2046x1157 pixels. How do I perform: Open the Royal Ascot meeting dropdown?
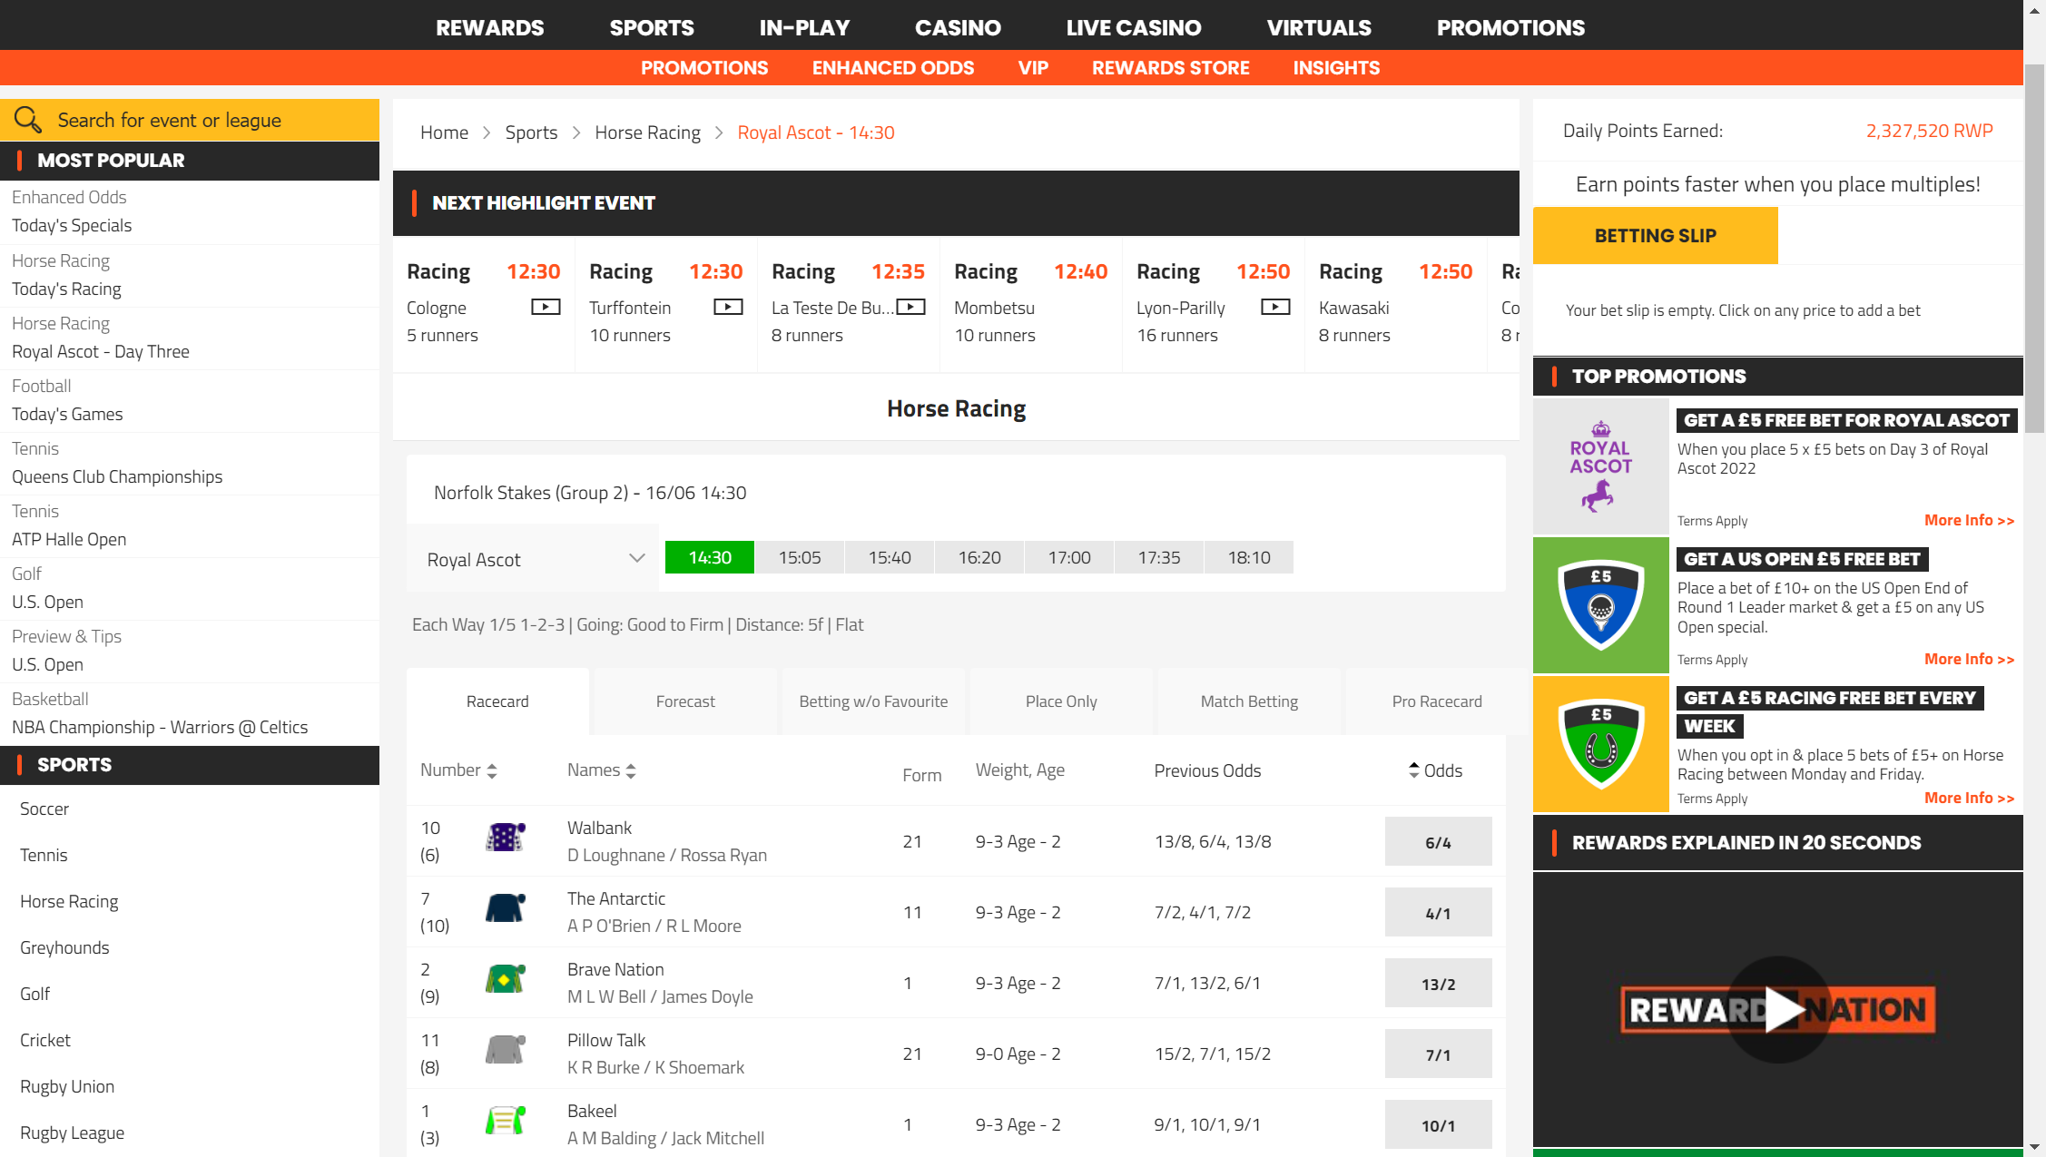point(535,559)
